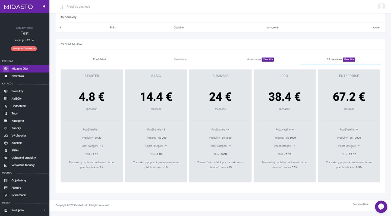Viewport: 391px width, 216px height.
Task: Click the Plán column header
Action: [113, 27]
